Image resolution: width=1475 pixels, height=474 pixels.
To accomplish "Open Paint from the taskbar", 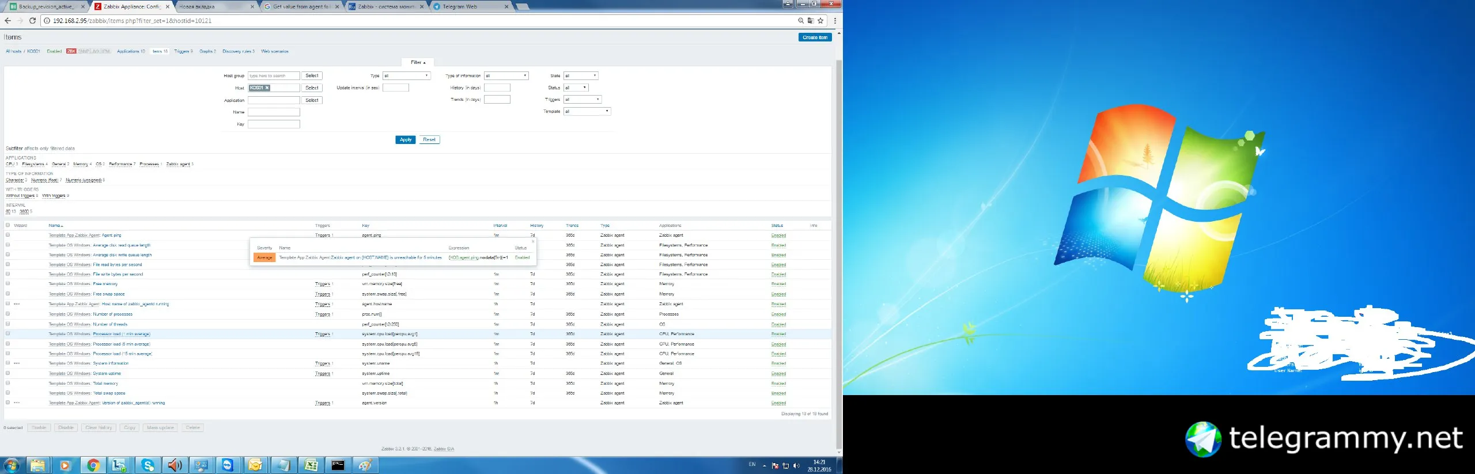I will [x=365, y=465].
